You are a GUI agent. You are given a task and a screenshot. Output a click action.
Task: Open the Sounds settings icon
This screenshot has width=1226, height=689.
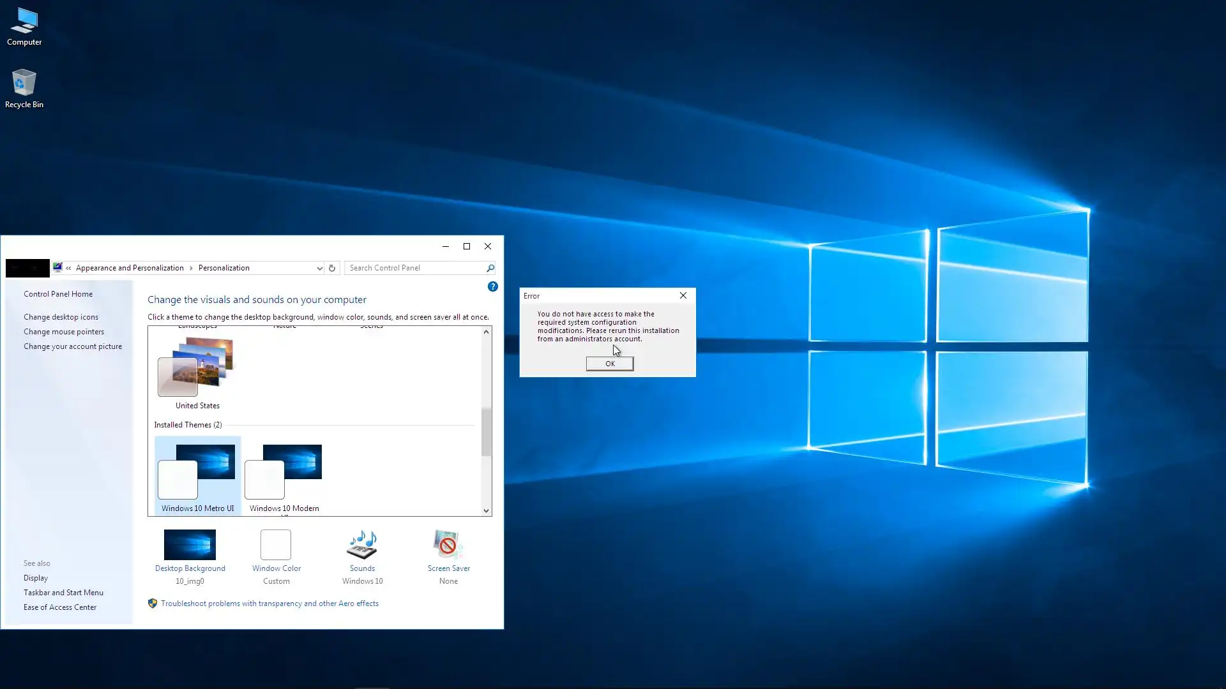coord(362,545)
